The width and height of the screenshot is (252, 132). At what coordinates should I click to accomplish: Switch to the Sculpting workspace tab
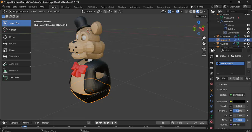(x=78, y=7)
